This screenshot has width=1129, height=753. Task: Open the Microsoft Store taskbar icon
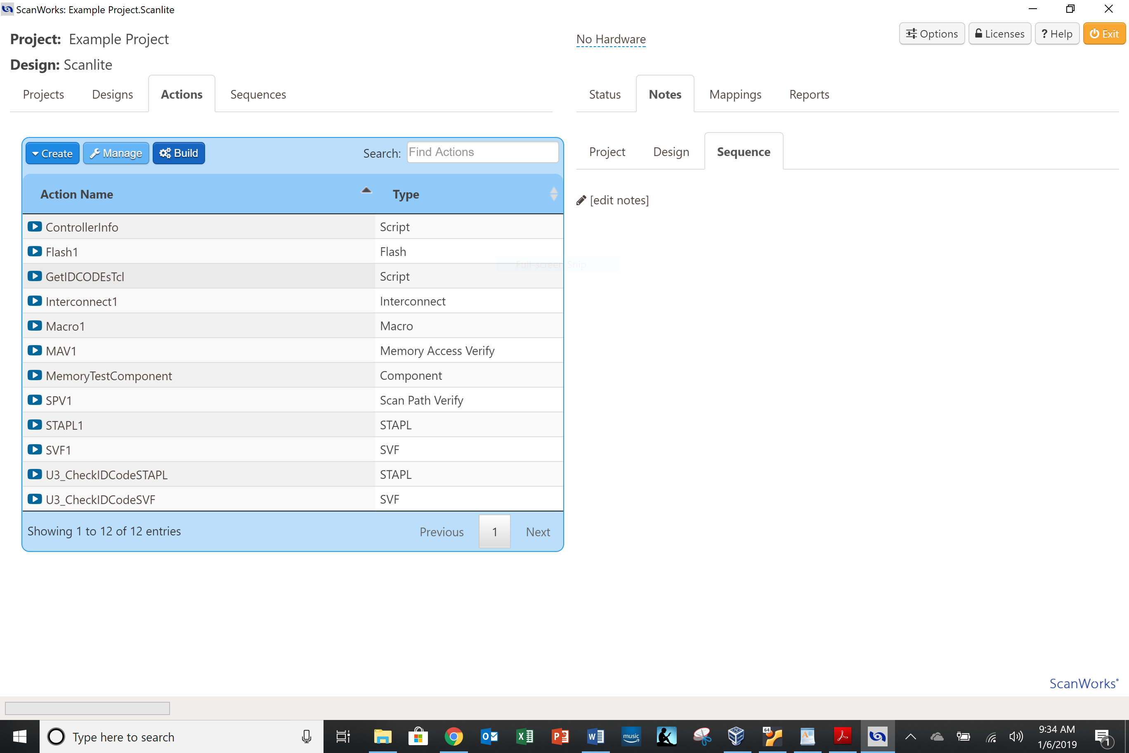pos(418,736)
